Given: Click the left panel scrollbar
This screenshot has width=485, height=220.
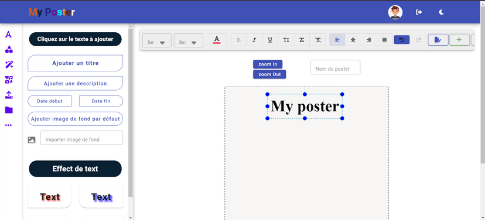Looking at the screenshot, I should pos(131,113).
